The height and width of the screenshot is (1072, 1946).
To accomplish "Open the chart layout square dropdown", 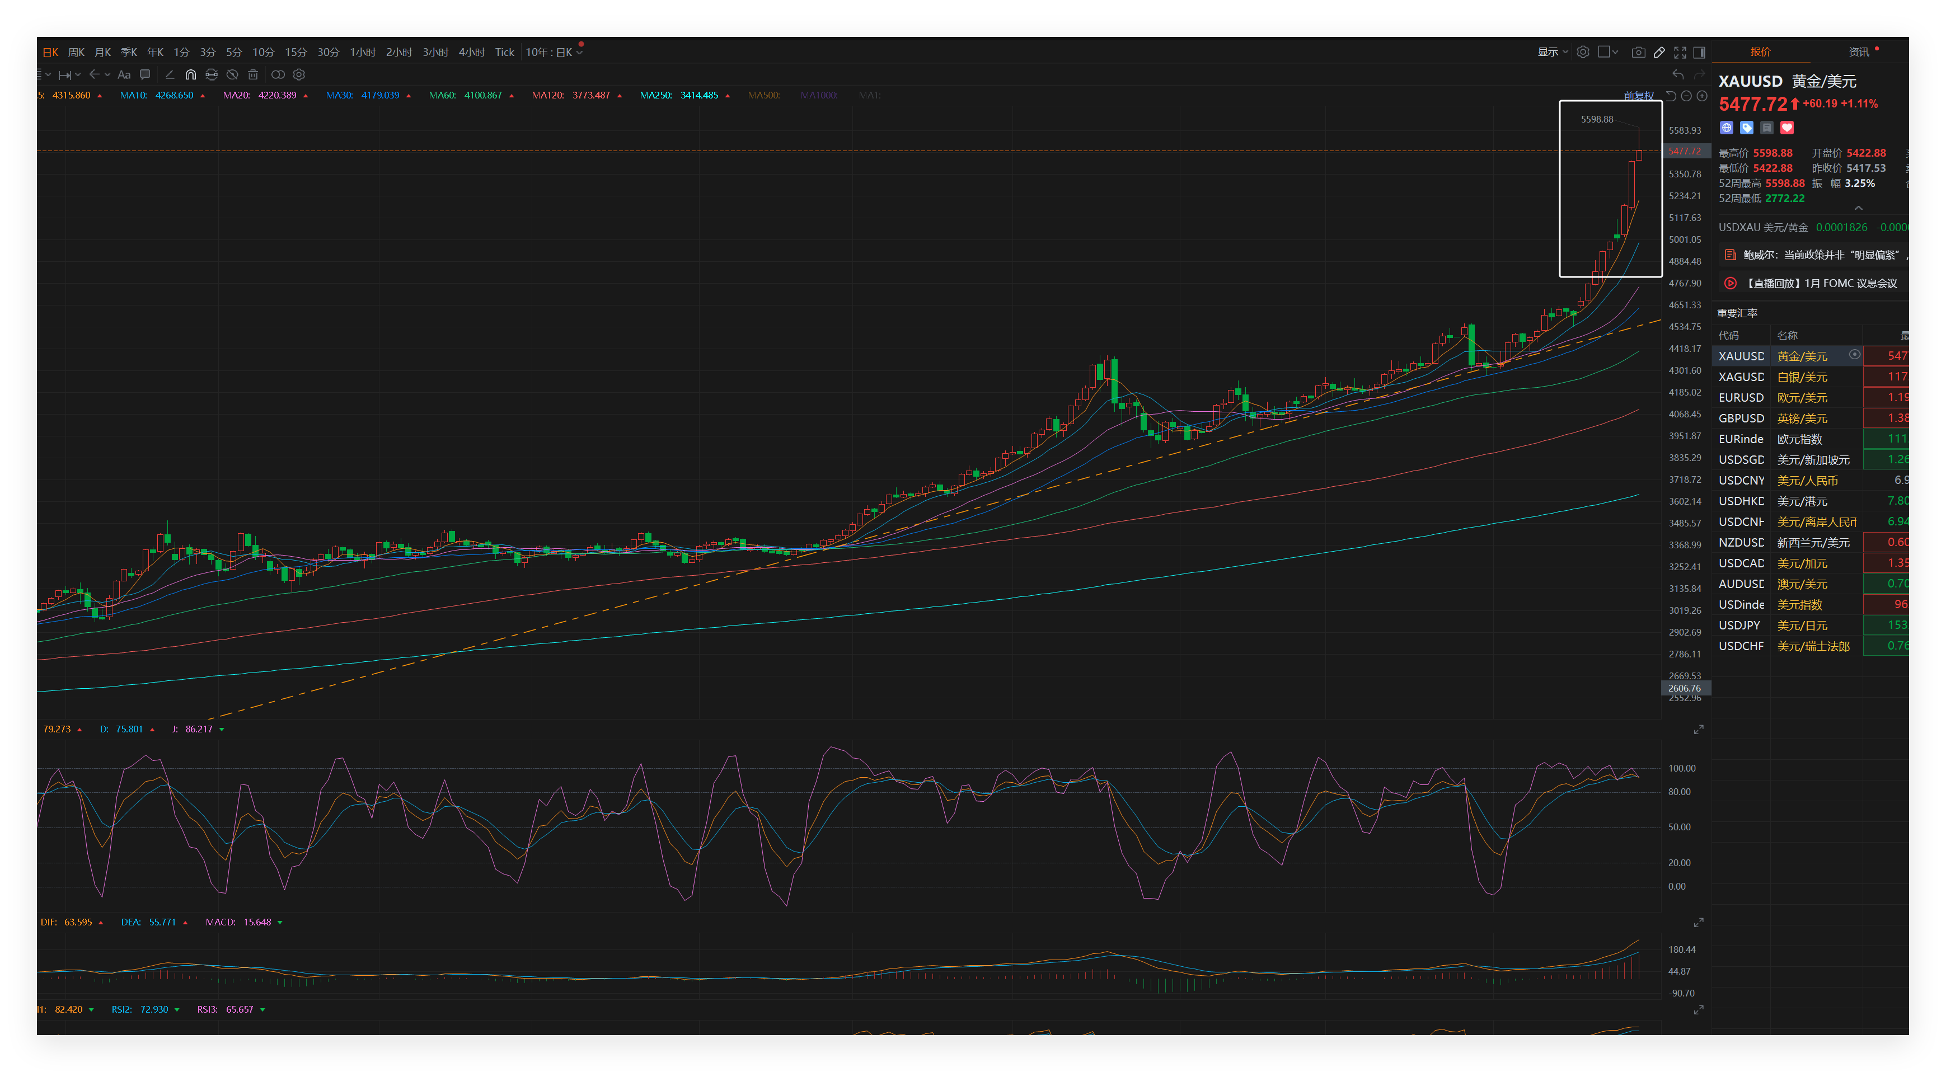I will [x=1607, y=52].
